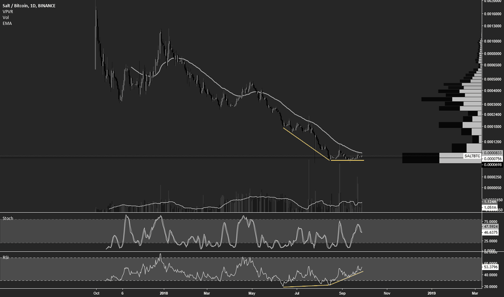Click the 2018 label on time axis
The height and width of the screenshot is (297, 504).
(164, 293)
